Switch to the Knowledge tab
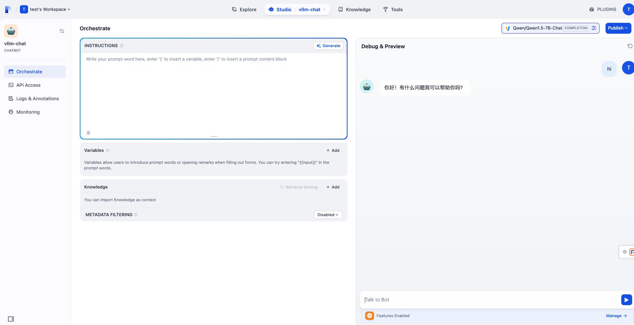This screenshot has width=634, height=325. click(x=354, y=9)
